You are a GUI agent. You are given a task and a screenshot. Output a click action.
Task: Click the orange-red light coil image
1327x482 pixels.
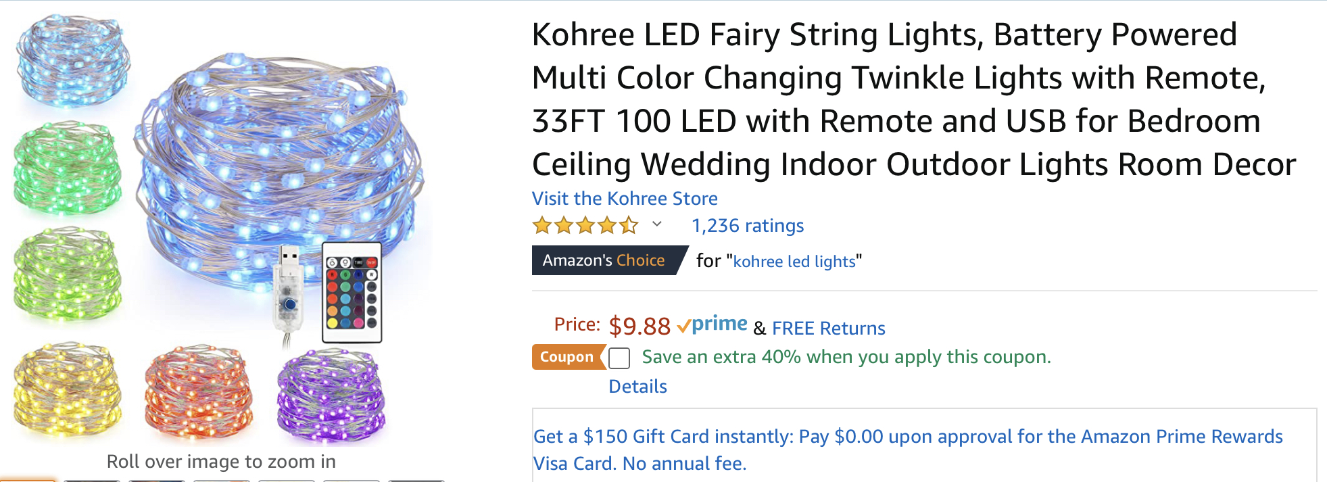pos(199,391)
